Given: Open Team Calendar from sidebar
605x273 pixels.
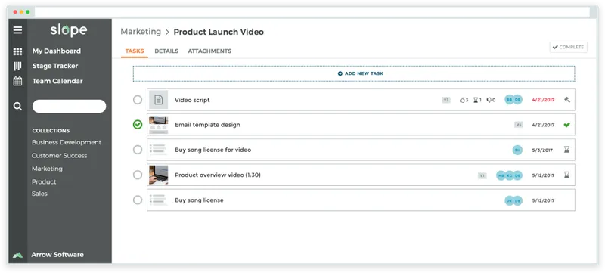Looking at the screenshot, I should (57, 81).
